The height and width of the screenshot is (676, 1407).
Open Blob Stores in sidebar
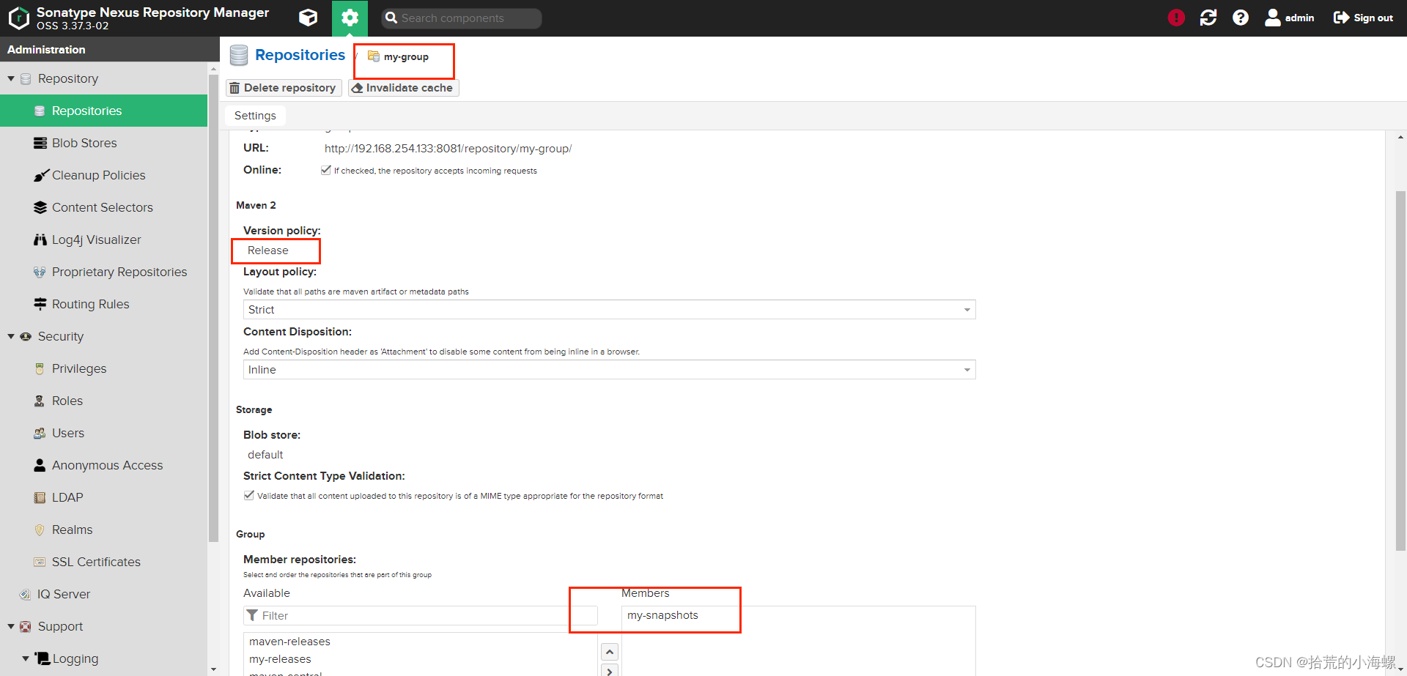click(104, 143)
